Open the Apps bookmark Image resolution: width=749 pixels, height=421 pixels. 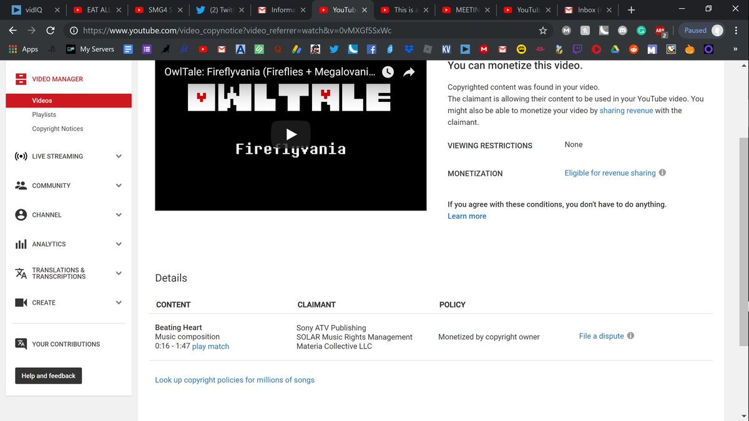(23, 49)
